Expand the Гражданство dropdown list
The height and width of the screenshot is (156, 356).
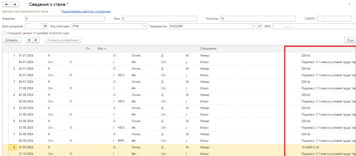coord(255,26)
